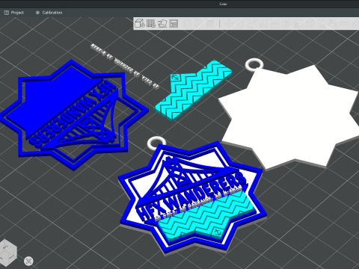Click the round fit-view camera button
The width and height of the screenshot is (359, 269).
tap(28, 261)
